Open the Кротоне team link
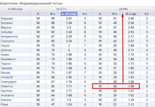155x107 pixels. click(x=6, y=91)
